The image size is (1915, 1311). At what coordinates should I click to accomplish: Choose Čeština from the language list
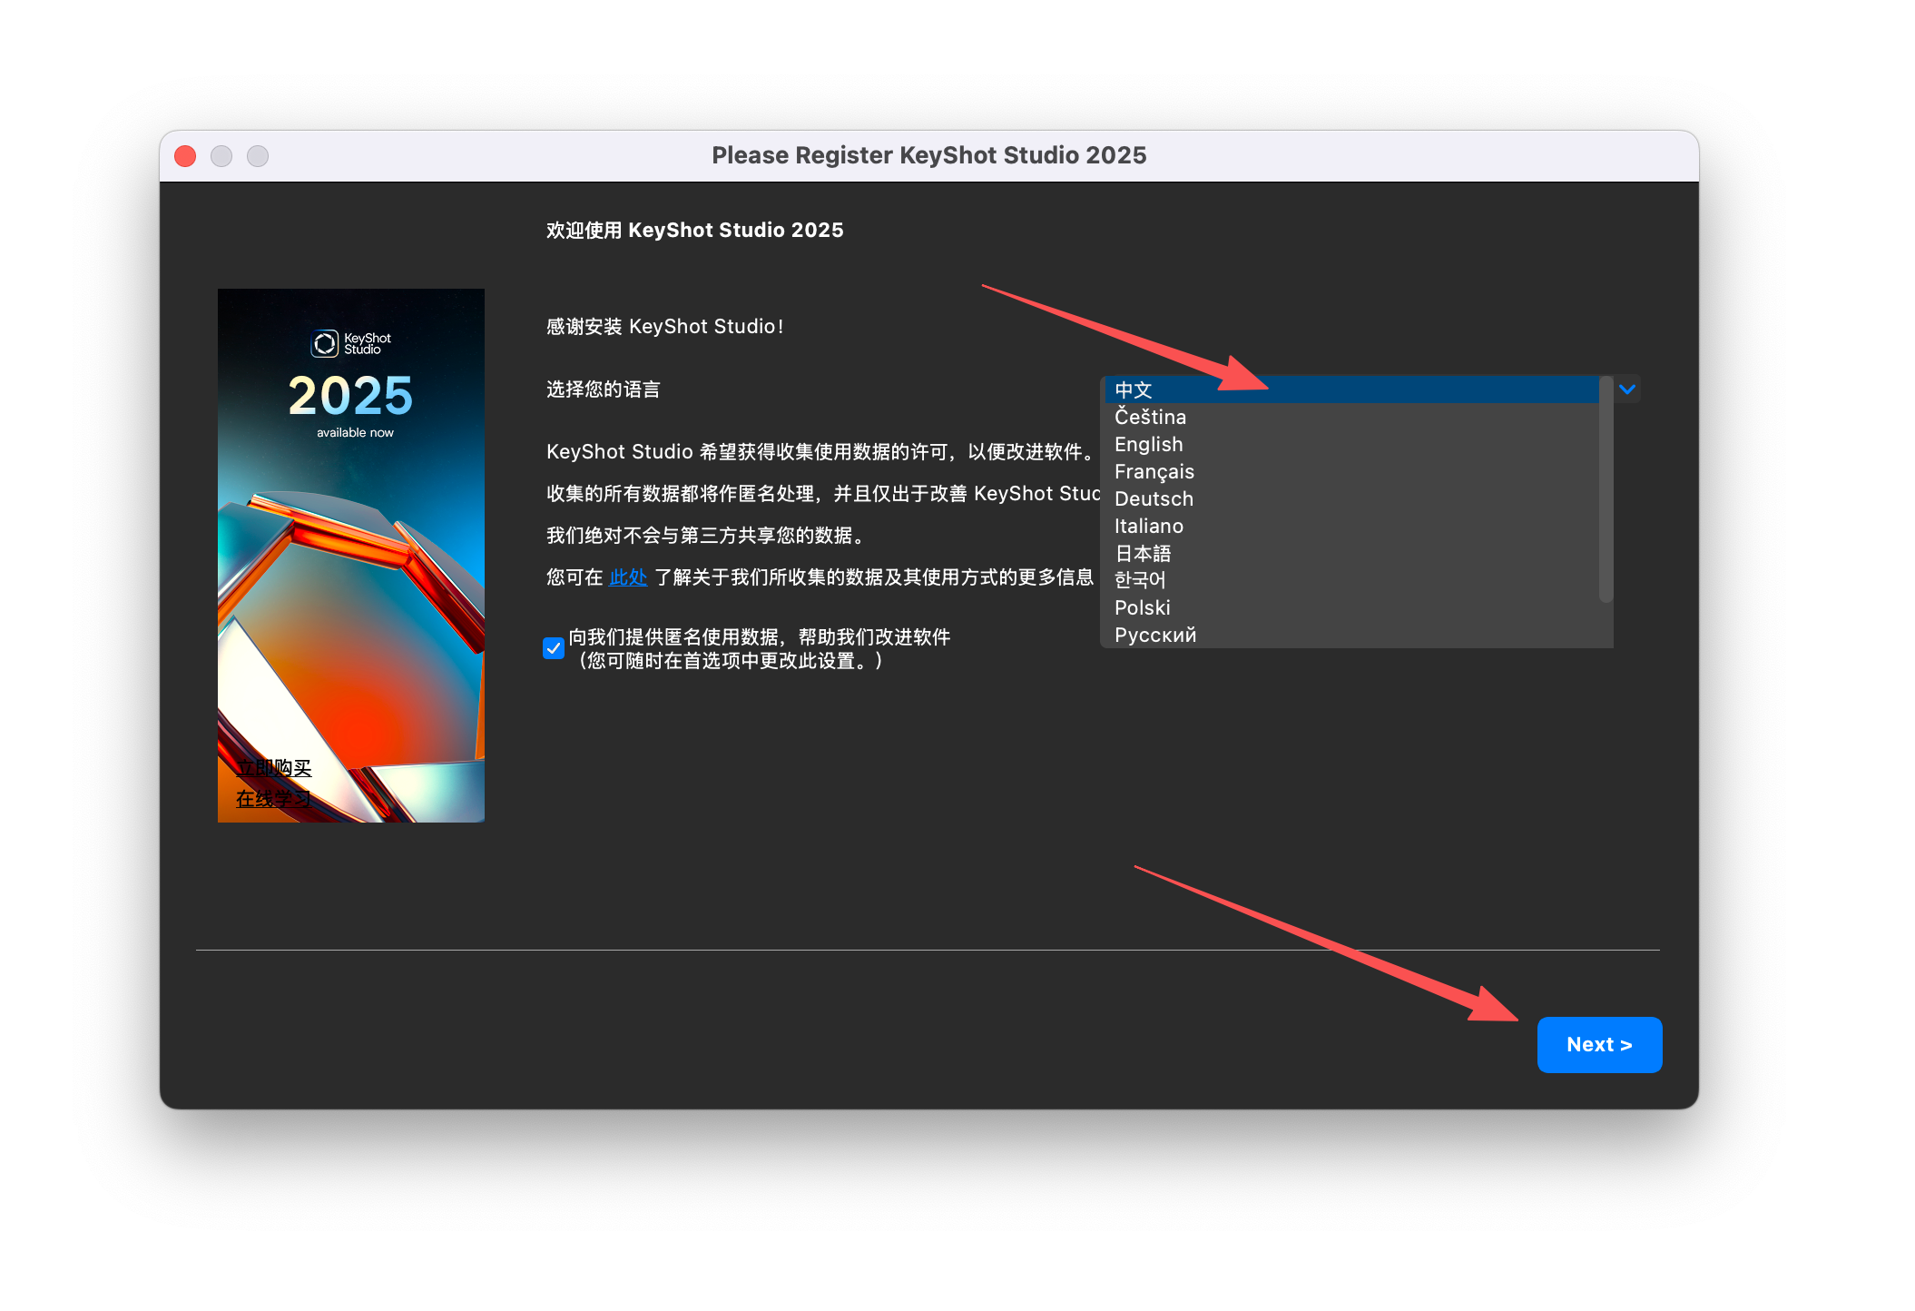coord(1150,418)
